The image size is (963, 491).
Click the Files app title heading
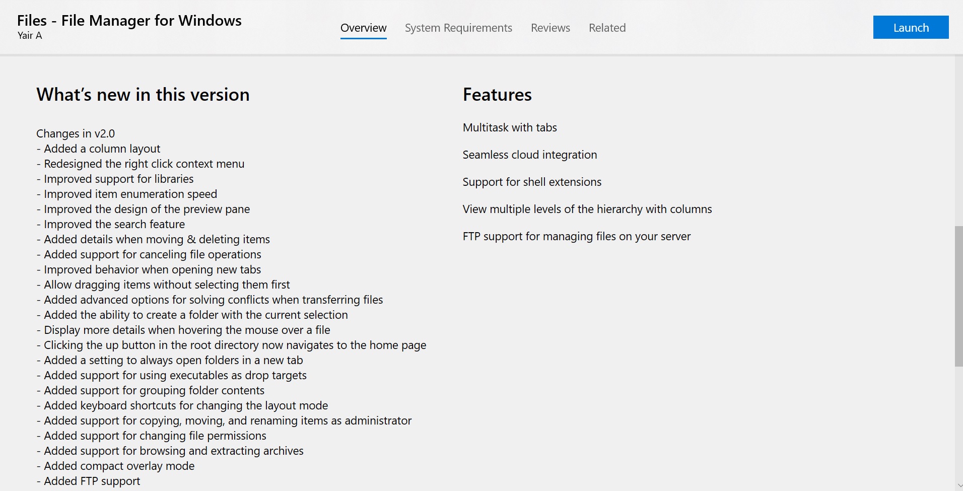(129, 20)
